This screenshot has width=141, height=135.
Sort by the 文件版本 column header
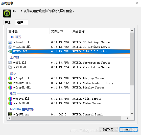(x=60, y=31)
